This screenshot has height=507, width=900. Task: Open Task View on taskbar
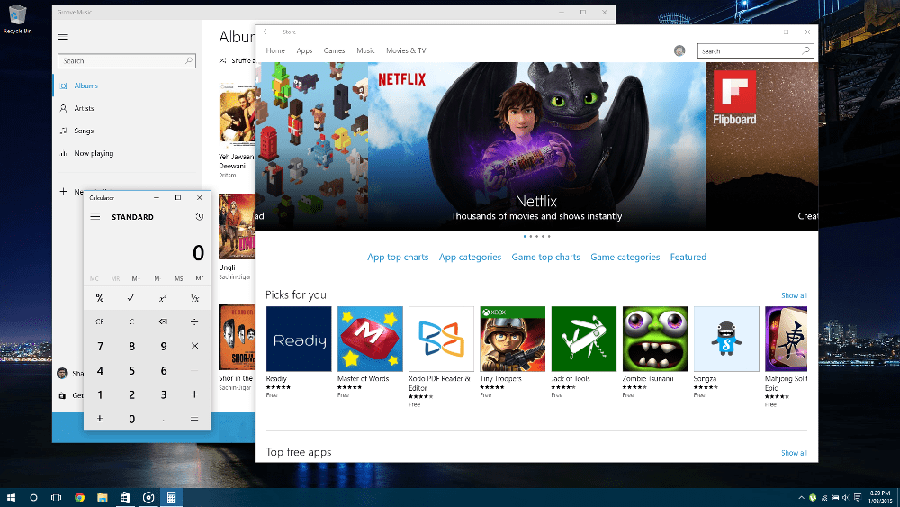tap(56, 498)
